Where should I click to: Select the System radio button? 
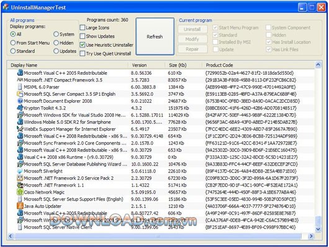[56, 34]
